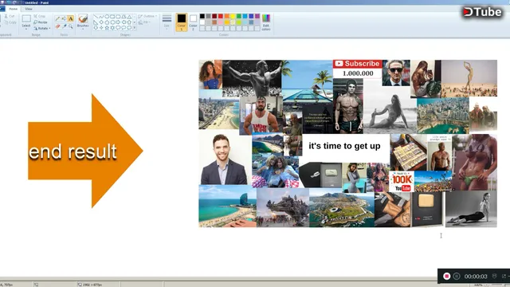Image resolution: width=510 pixels, height=287 pixels.
Task: Select the Pencil tool
Action: pyautogui.click(x=57, y=19)
